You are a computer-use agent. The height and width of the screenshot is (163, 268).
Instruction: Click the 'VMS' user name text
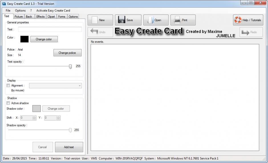click(x=94, y=158)
